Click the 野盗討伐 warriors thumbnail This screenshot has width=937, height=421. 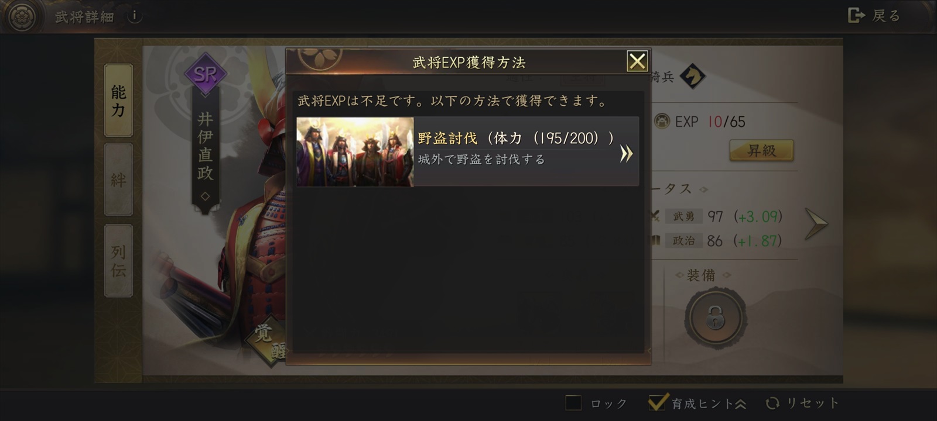[355, 152]
